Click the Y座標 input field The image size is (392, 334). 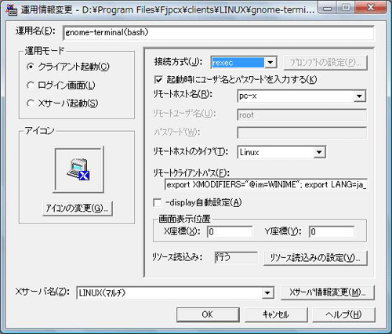click(332, 232)
